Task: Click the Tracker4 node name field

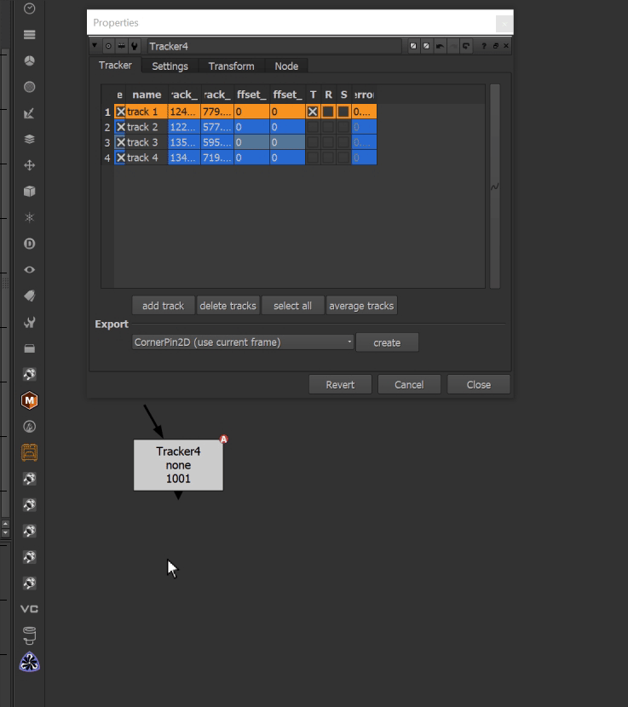Action: pos(273,46)
